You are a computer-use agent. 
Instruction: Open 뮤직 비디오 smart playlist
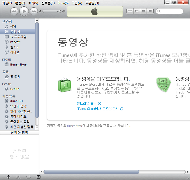coord(18,116)
